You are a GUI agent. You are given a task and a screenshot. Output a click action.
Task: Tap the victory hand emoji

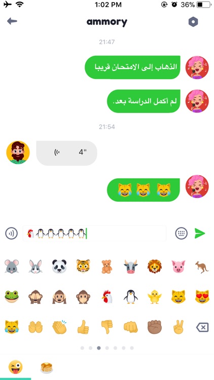179,327
